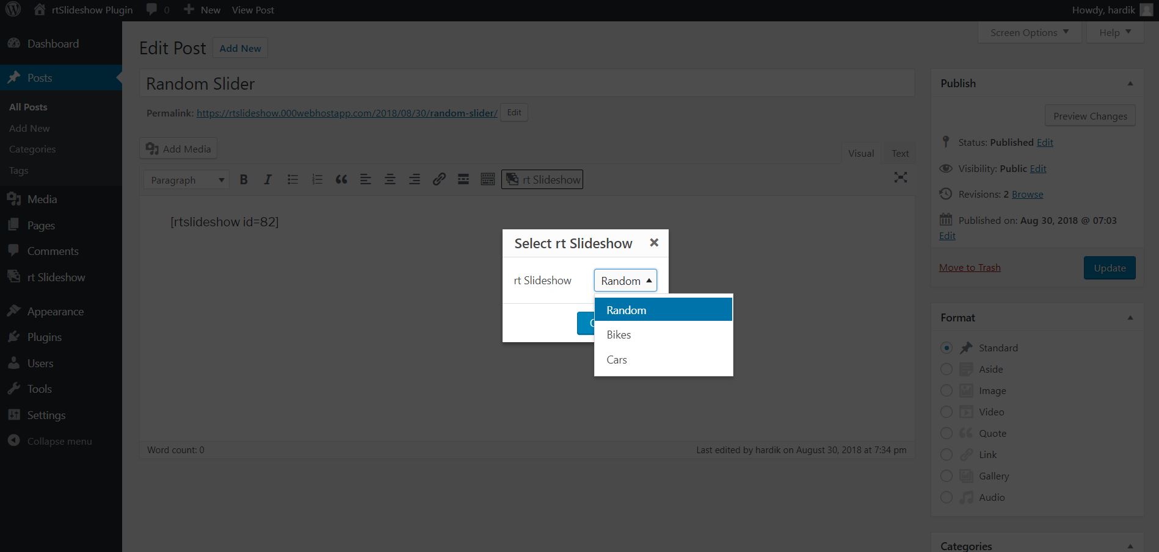Select the Video post format
Image resolution: width=1159 pixels, height=552 pixels.
pyautogui.click(x=946, y=412)
